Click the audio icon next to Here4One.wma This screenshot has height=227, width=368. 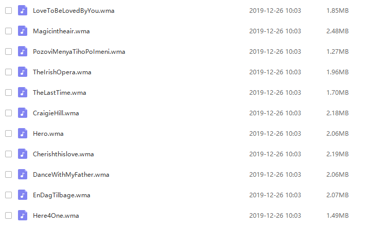pyautogui.click(x=23, y=216)
